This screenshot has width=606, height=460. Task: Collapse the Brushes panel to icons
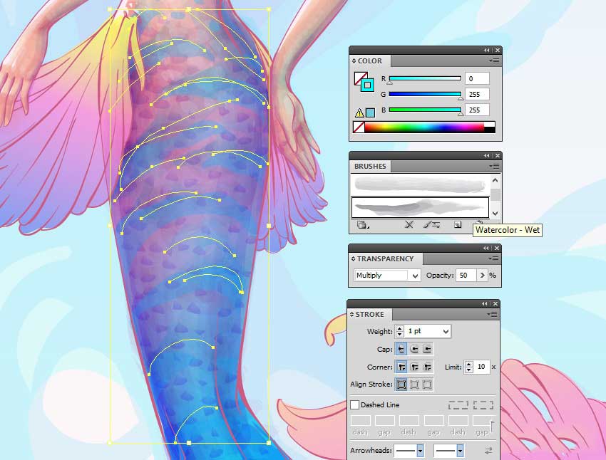click(486, 155)
